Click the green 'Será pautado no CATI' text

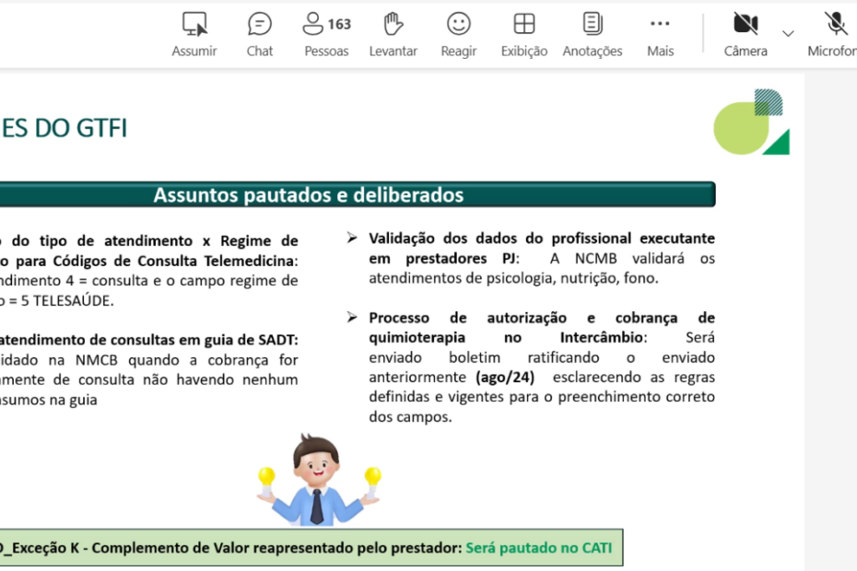[x=538, y=548]
